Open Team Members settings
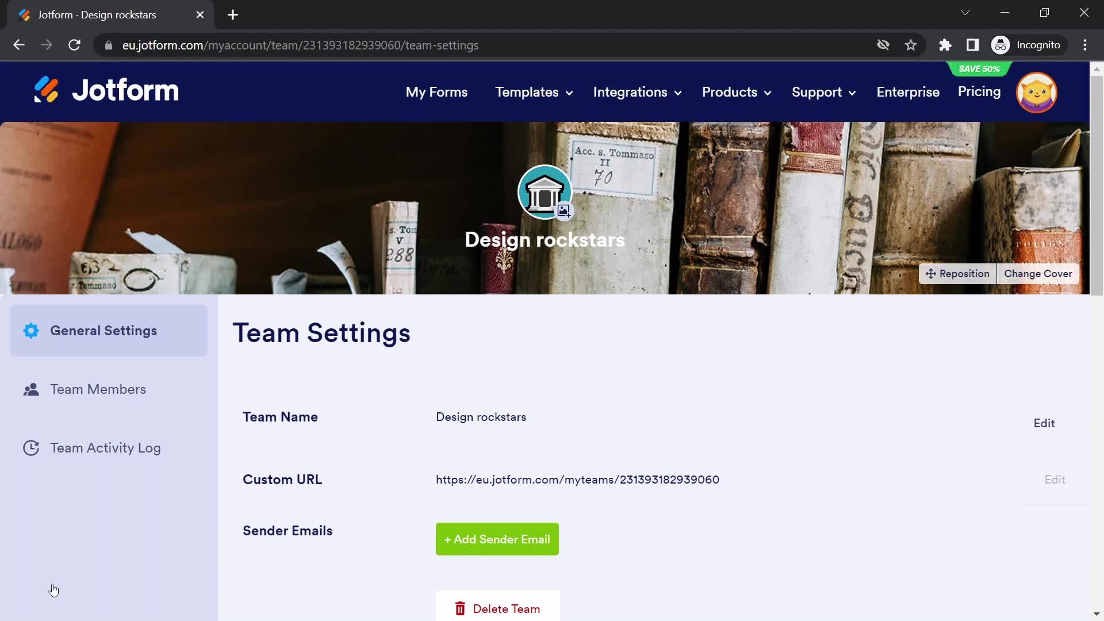The width and height of the screenshot is (1104, 621). point(98,389)
